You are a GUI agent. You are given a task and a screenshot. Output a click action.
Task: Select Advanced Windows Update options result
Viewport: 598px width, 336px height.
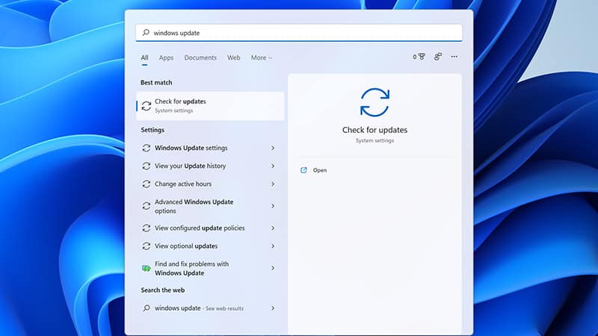[209, 206]
